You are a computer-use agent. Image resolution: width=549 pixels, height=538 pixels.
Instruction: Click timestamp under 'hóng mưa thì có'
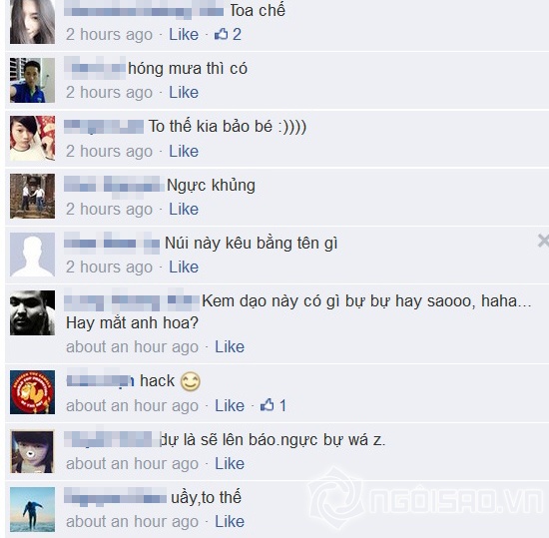(x=109, y=93)
